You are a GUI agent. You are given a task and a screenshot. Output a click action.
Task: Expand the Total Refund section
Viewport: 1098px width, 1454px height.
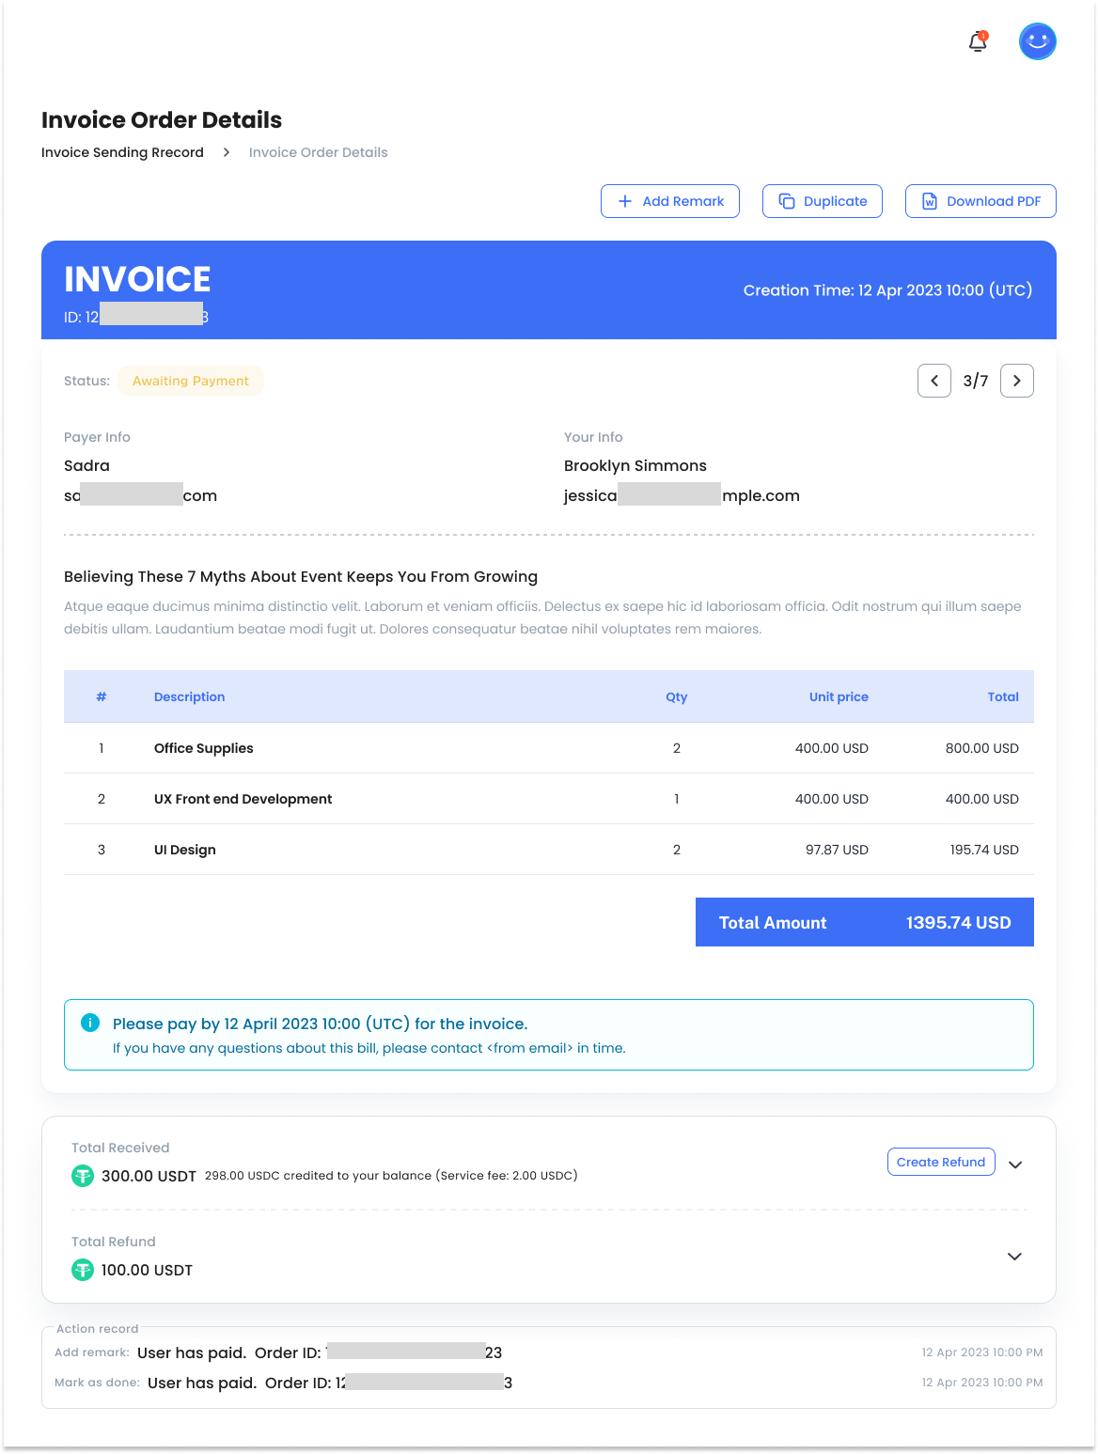click(1014, 1257)
